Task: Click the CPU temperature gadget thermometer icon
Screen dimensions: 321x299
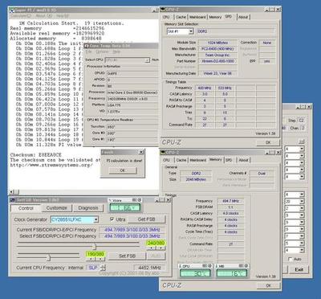Action: point(181,266)
